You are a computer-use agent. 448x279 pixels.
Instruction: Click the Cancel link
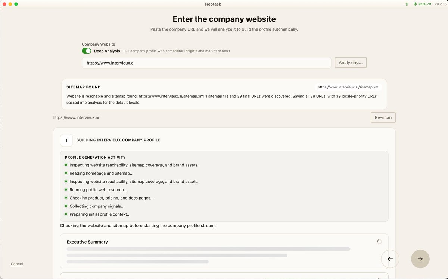point(17,264)
